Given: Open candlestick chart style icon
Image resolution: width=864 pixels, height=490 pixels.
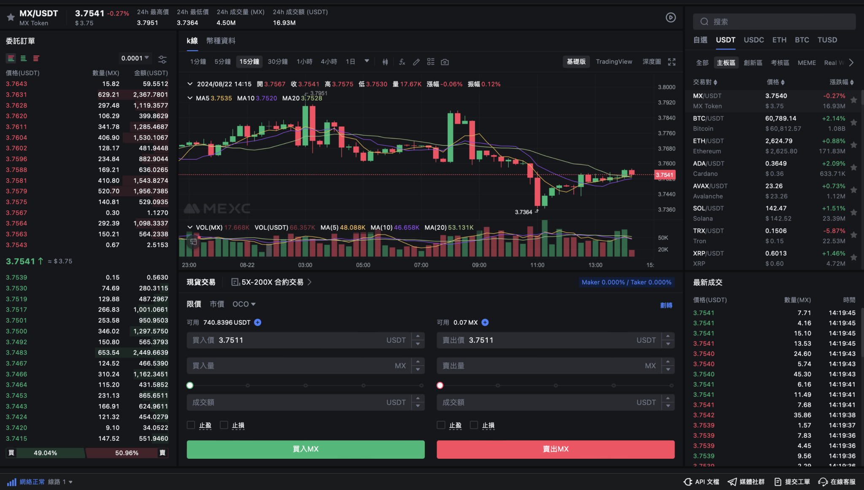Looking at the screenshot, I should tap(385, 62).
